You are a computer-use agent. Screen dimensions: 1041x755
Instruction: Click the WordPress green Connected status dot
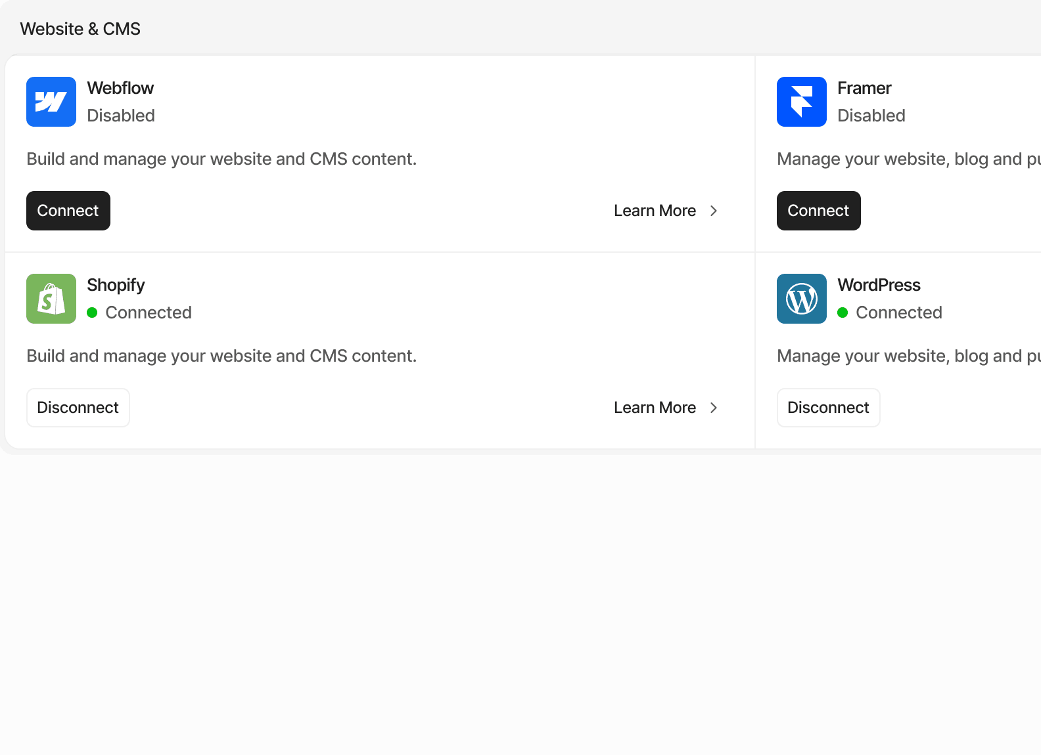(843, 313)
